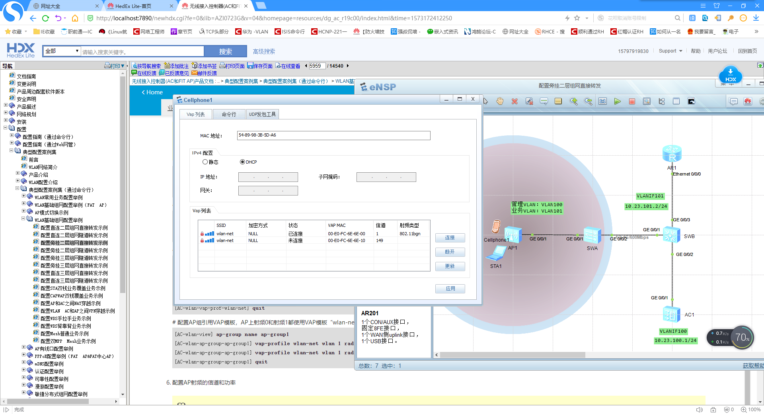The image size is (764, 414).
Task: Expand the AP有线口配置举例 tree node
Action: point(23,348)
